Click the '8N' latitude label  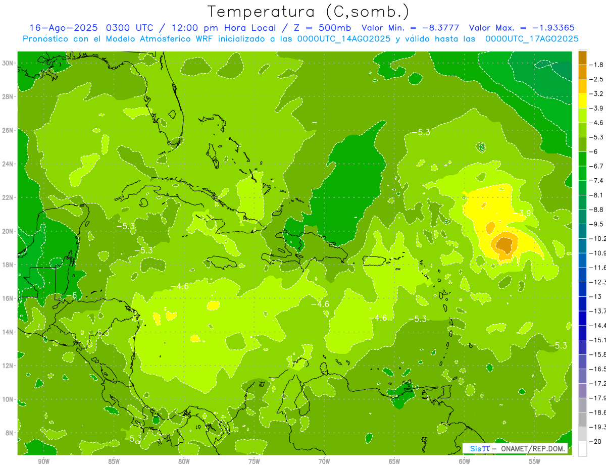(x=9, y=433)
